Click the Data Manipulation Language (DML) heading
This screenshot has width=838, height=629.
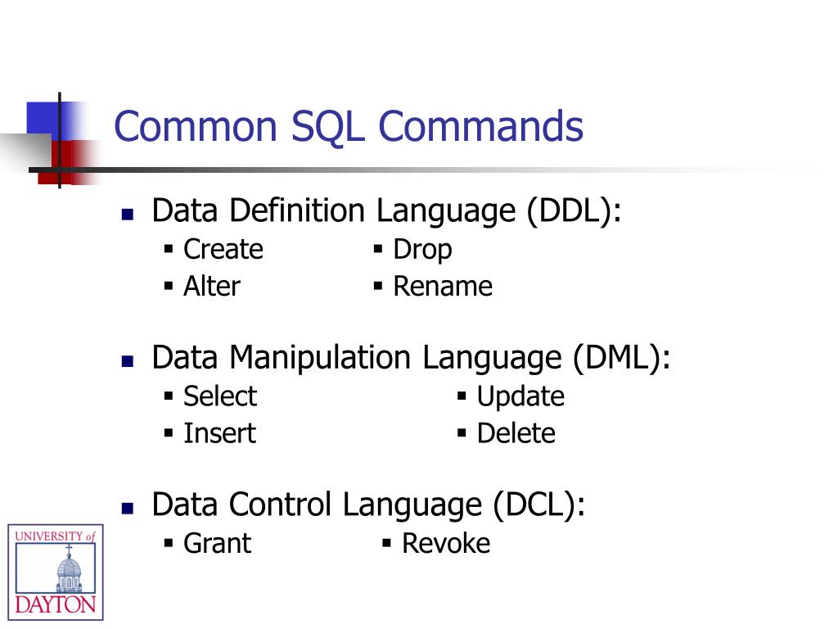pos(411,358)
